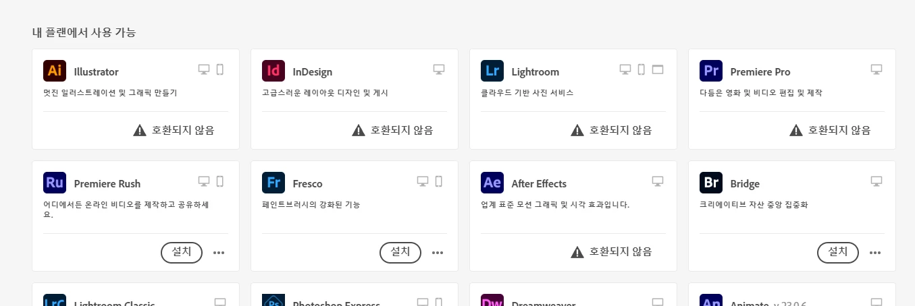The image size is (915, 306).
Task: Click the Premiere Rush app name
Action: [107, 184]
